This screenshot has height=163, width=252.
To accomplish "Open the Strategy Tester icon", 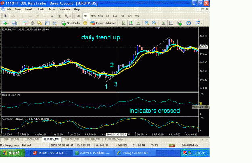I will coord(55,23).
